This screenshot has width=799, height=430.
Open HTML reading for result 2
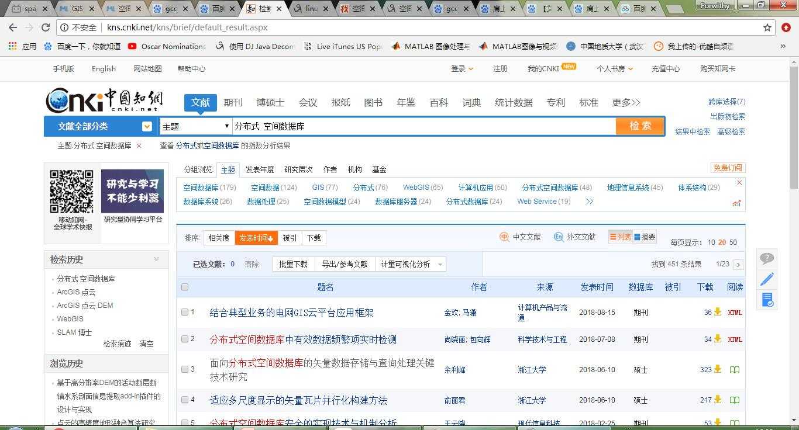click(x=735, y=339)
